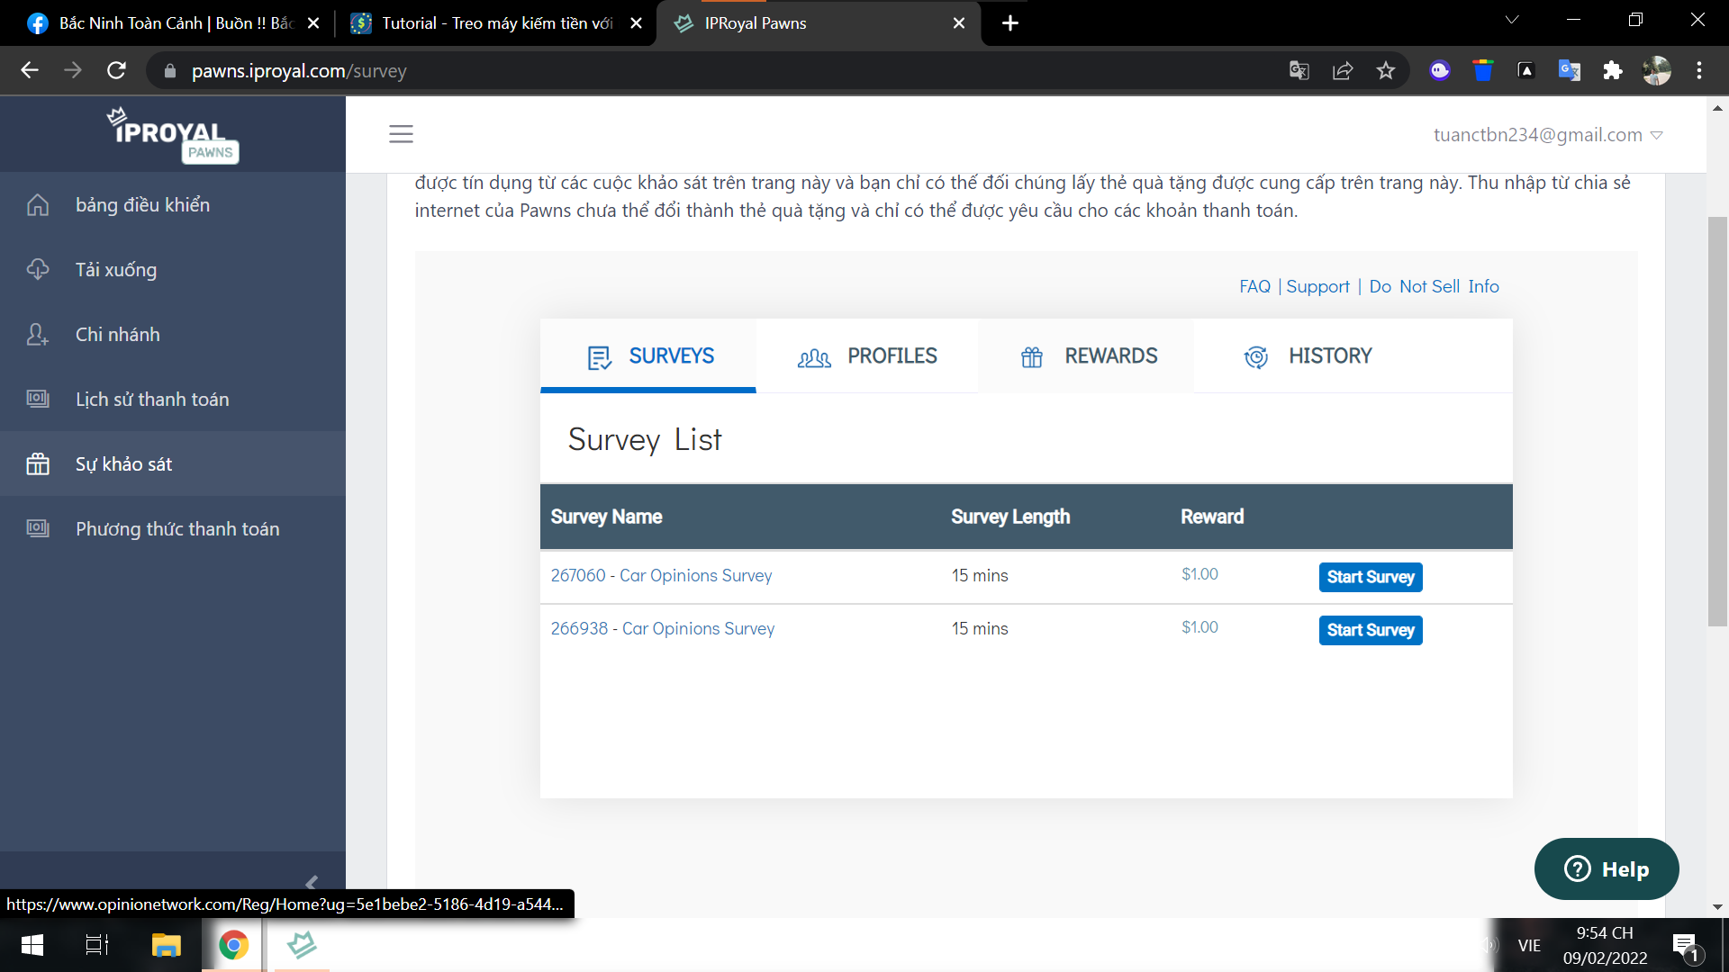The width and height of the screenshot is (1729, 972).
Task: Open the Help chat button
Action: coord(1607,869)
